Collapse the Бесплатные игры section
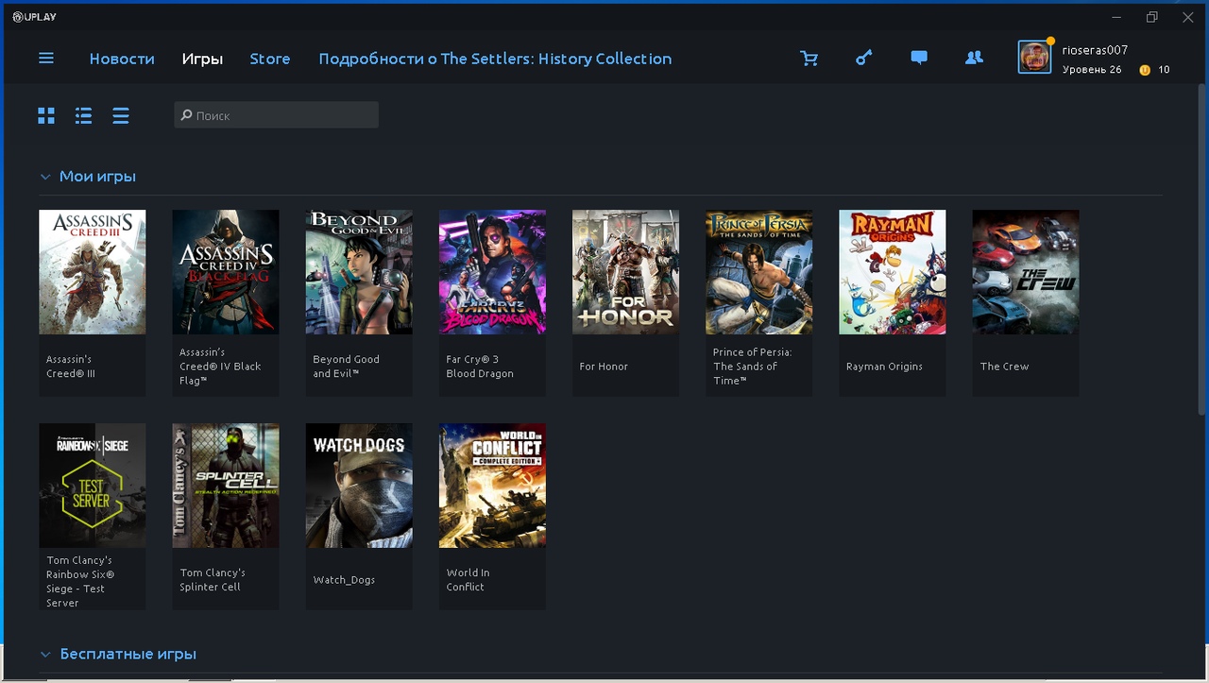 [x=44, y=654]
